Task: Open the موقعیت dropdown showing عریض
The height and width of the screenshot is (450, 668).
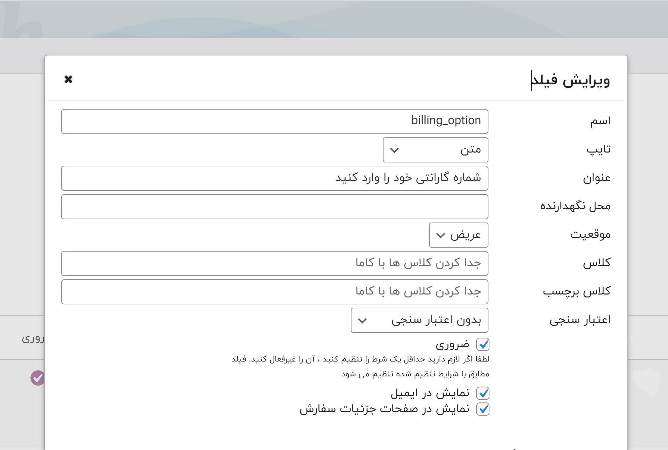Action: (458, 235)
